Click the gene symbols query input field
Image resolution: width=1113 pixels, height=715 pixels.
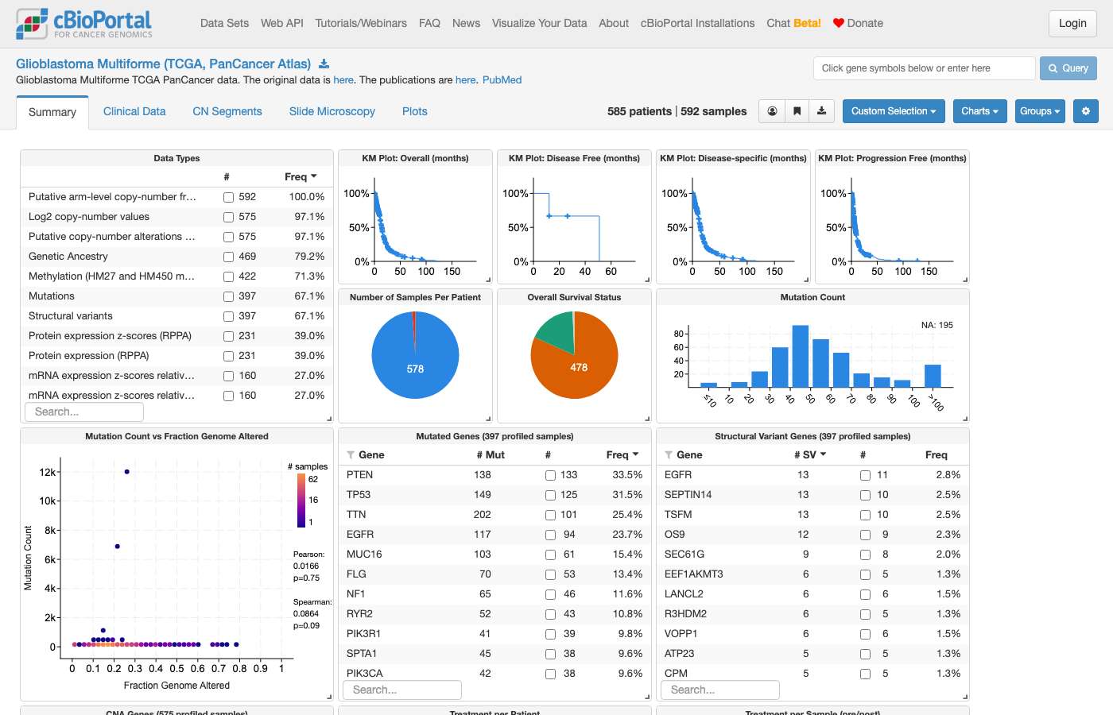(925, 68)
